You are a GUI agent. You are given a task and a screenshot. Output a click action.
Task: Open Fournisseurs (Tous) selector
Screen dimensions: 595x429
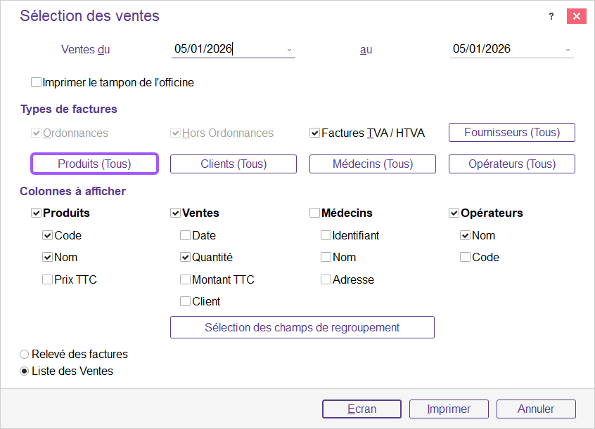pos(512,133)
